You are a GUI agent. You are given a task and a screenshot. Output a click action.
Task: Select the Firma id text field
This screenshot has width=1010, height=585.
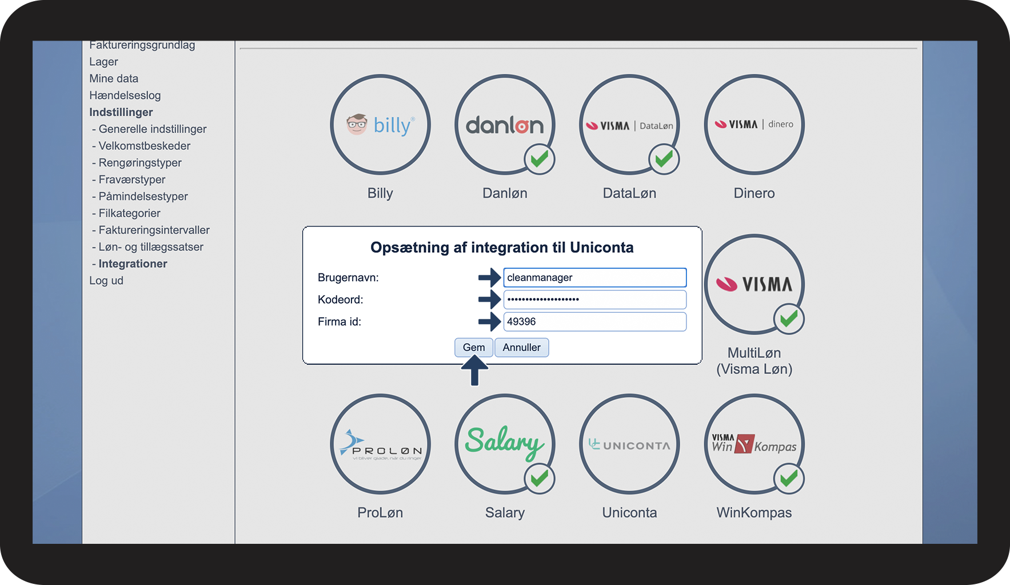pyautogui.click(x=594, y=321)
